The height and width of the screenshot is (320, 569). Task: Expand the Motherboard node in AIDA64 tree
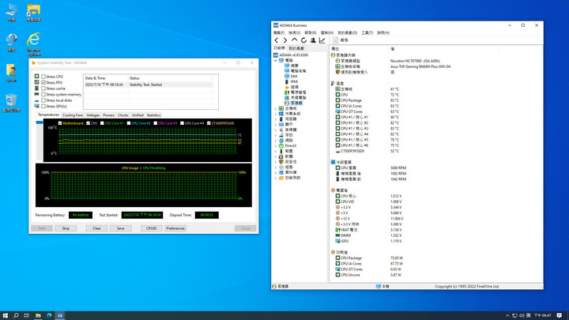click(x=276, y=108)
